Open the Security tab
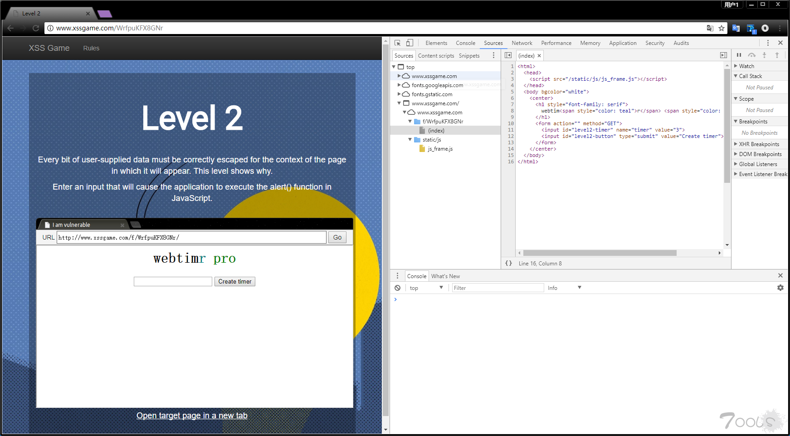This screenshot has height=436, width=790. 655,43
